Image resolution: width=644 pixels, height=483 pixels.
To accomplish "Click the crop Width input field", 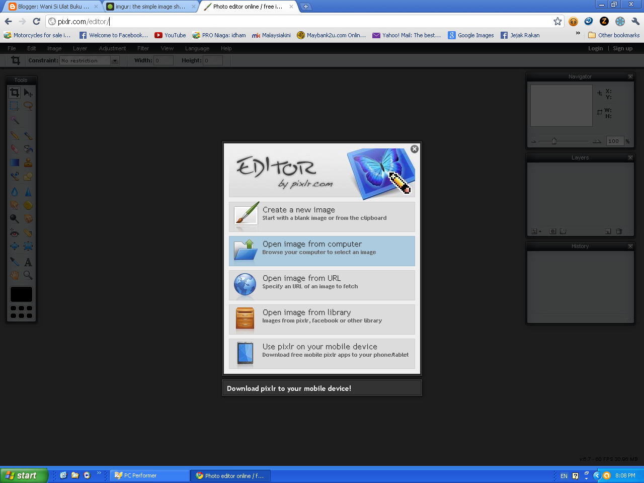I will [164, 60].
